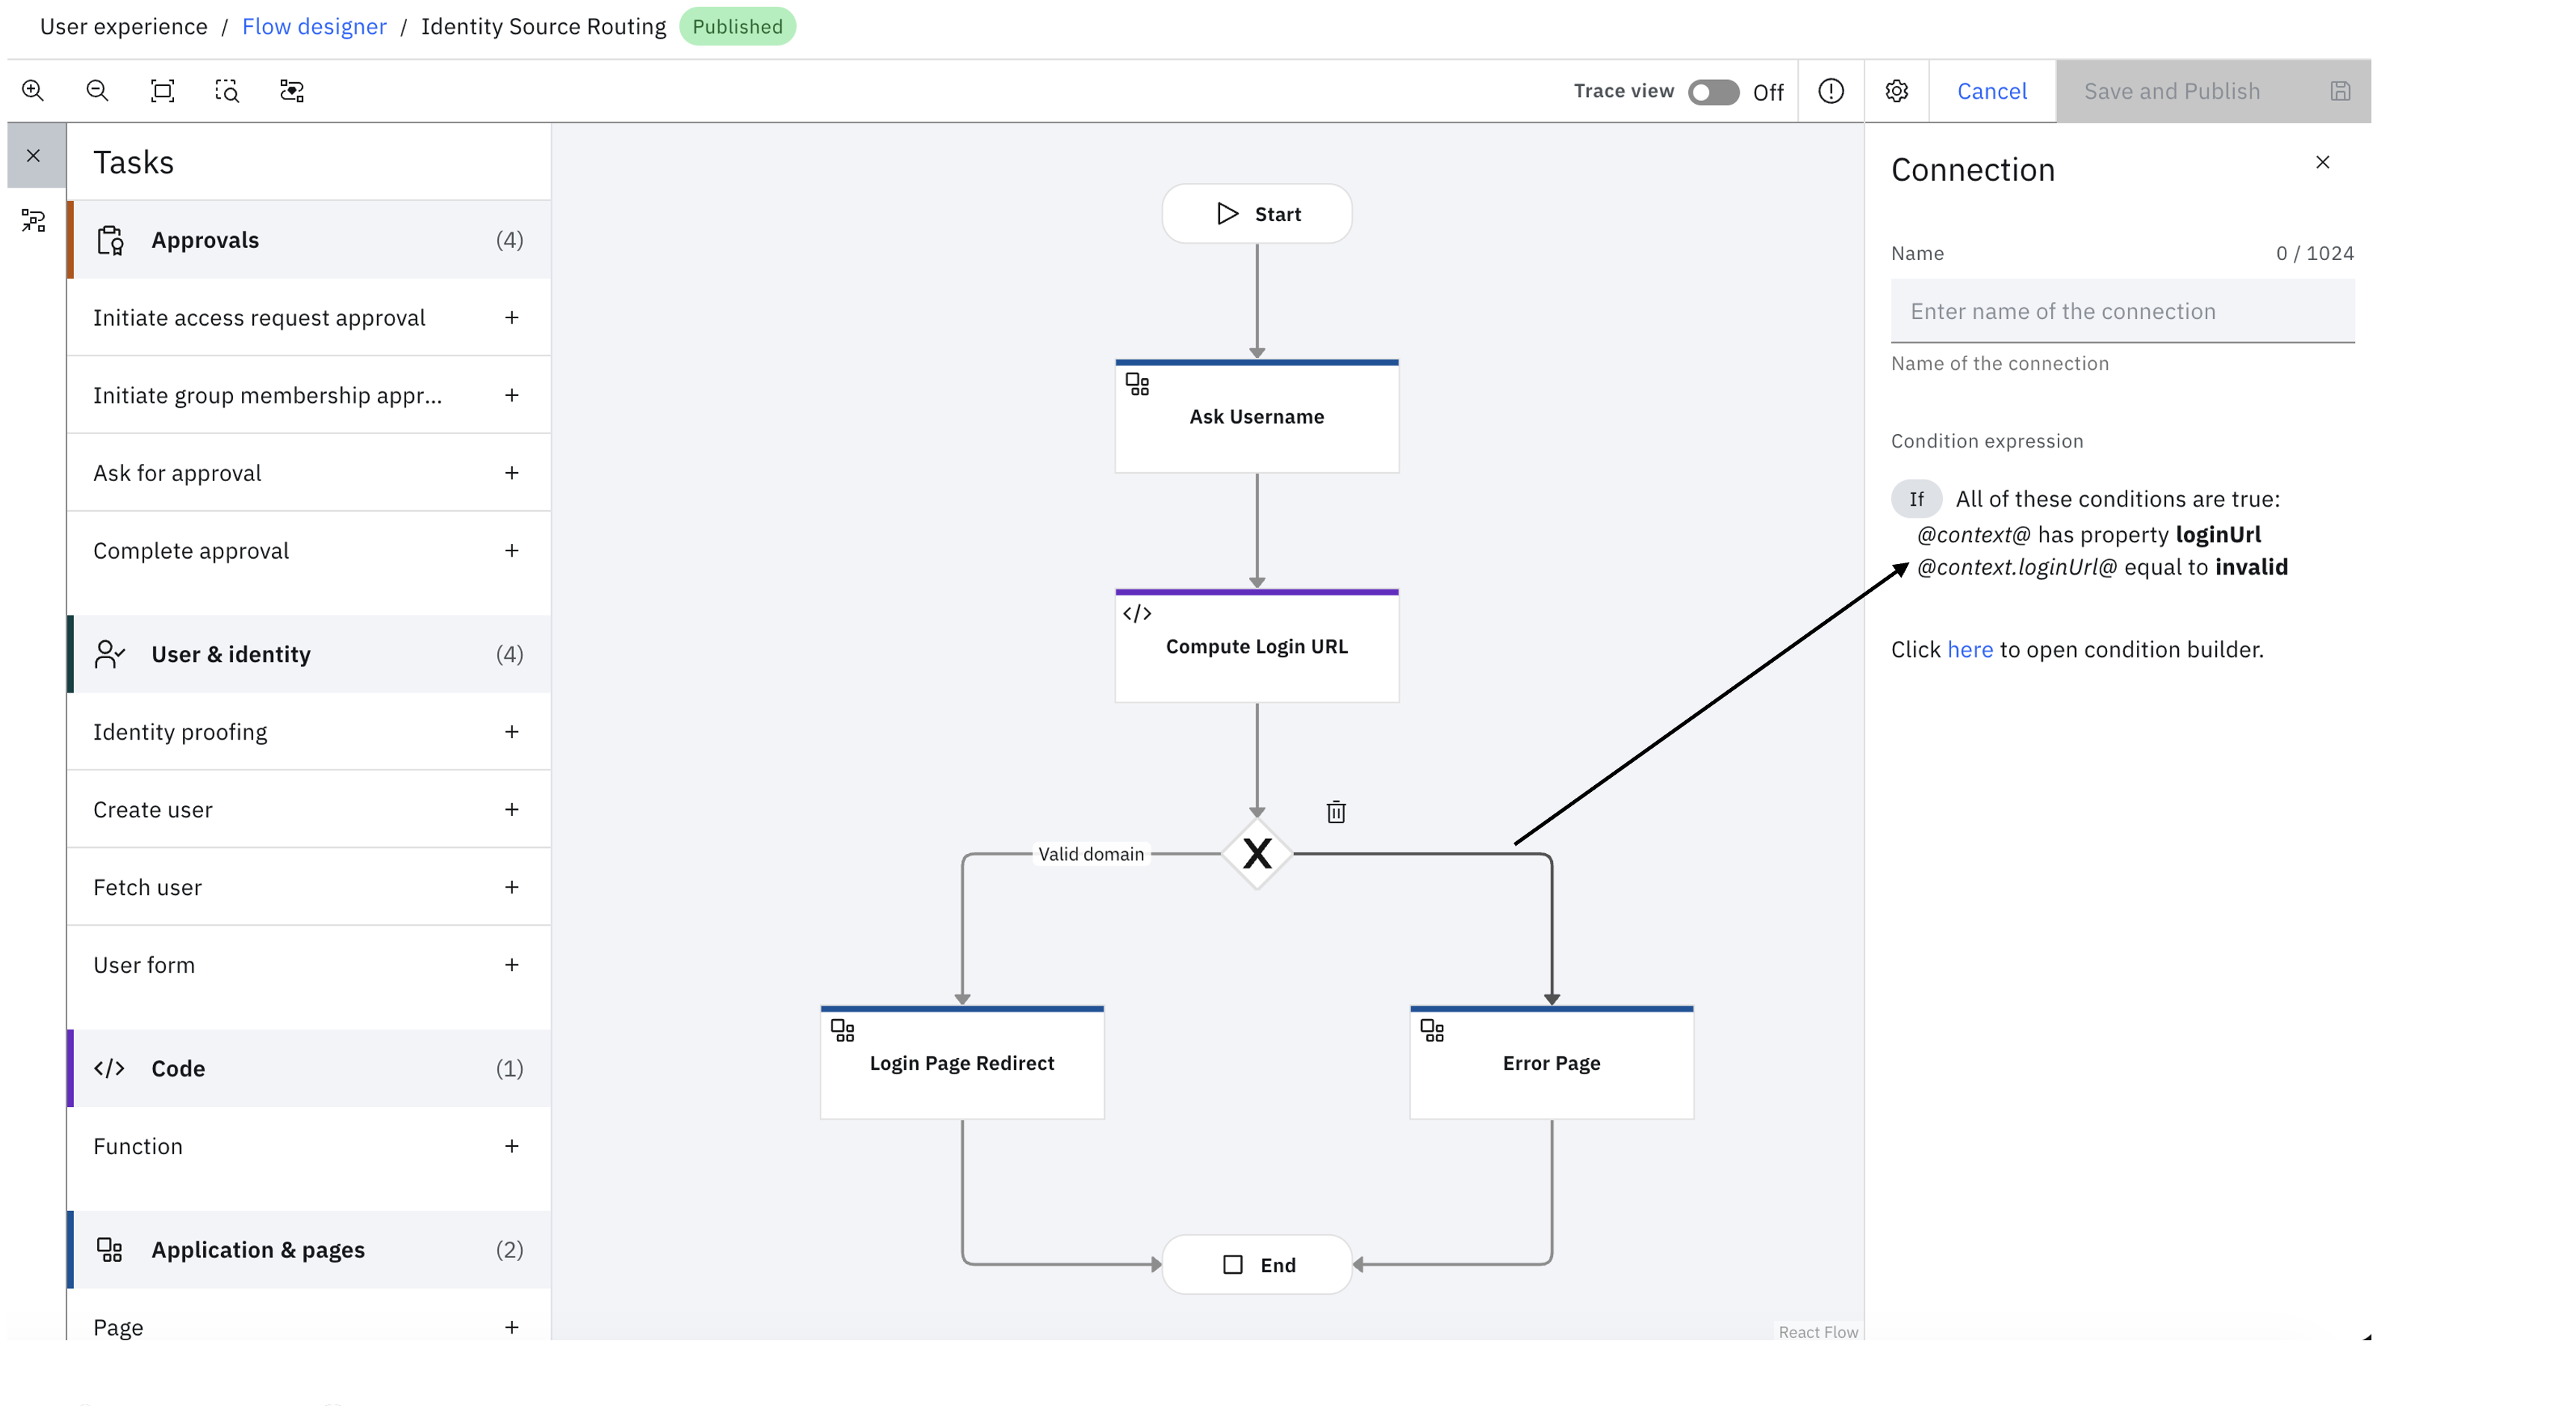The image size is (2576, 1406).
Task: Click the zoom in magnifier icon
Action: point(33,91)
